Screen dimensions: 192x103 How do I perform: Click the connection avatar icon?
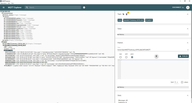tap(188, 7)
